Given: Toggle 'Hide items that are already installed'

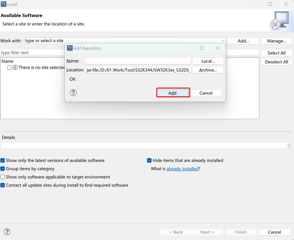Looking at the screenshot, I should pos(149,160).
